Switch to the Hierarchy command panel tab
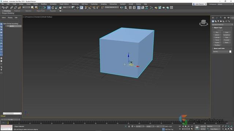Image resolution: width=234 pixels, height=131 pixels. pos(221,18)
